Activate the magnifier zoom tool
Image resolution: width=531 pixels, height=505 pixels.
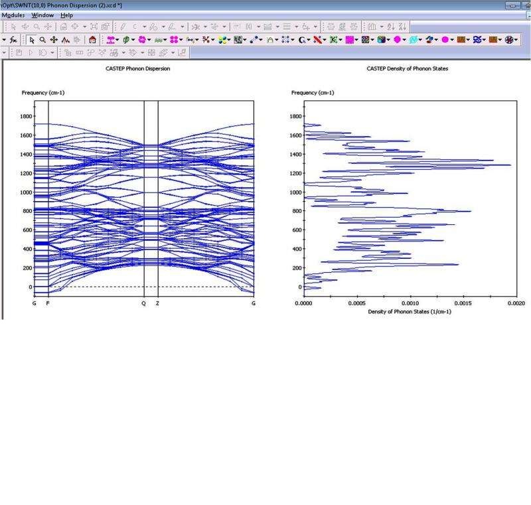[42, 40]
